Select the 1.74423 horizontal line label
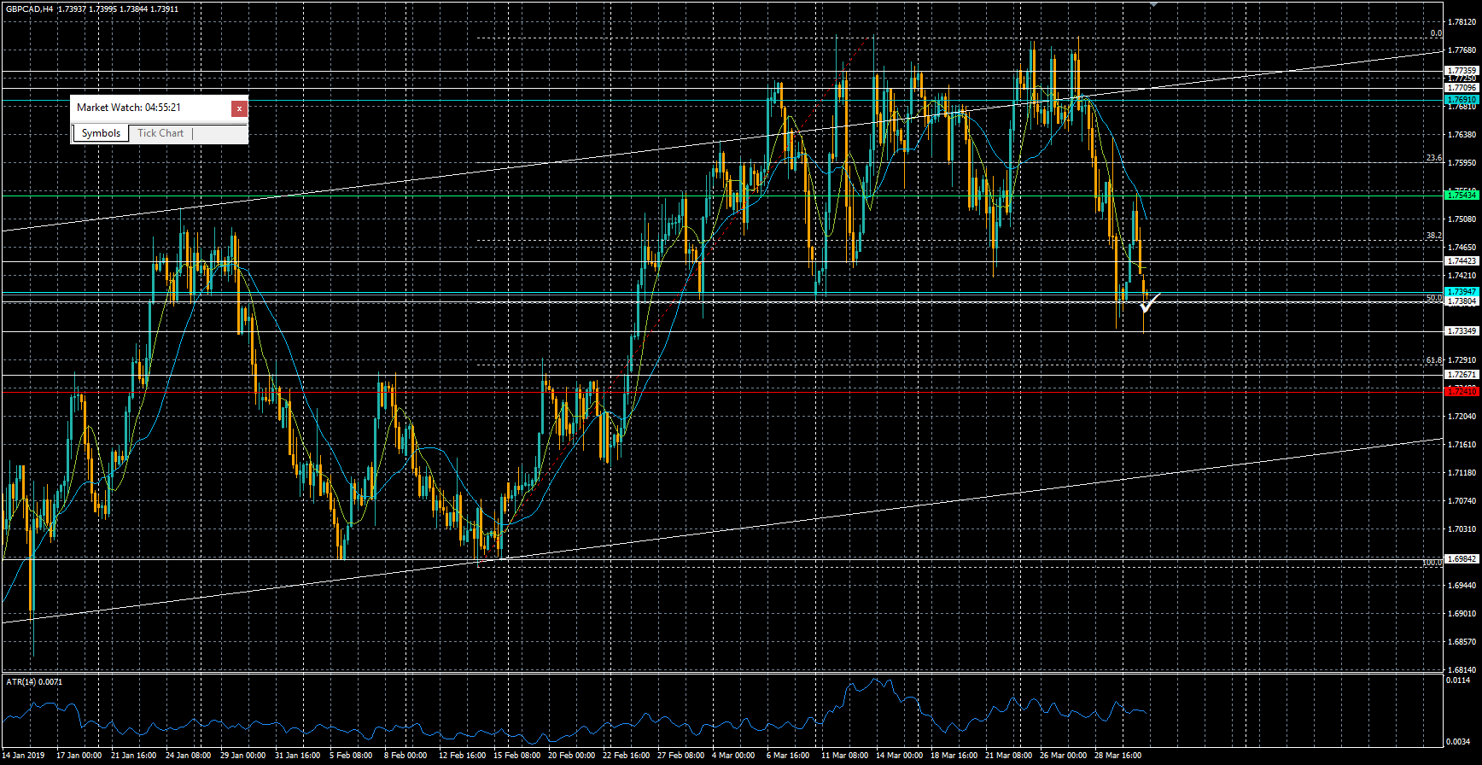Viewport: 1482px width, 765px height. pyautogui.click(x=1462, y=261)
